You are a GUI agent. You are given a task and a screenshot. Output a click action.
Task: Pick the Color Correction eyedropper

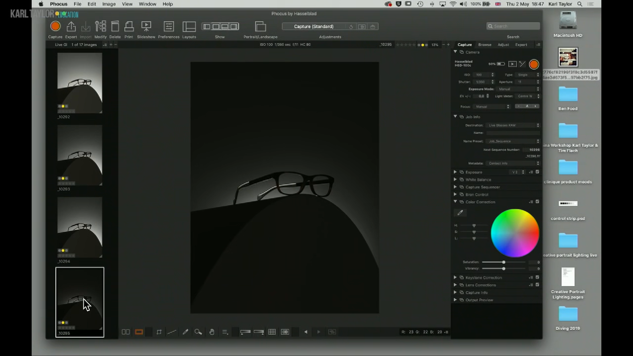460,213
